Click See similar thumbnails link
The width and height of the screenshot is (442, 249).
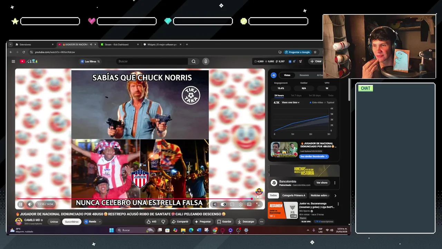click(x=314, y=156)
